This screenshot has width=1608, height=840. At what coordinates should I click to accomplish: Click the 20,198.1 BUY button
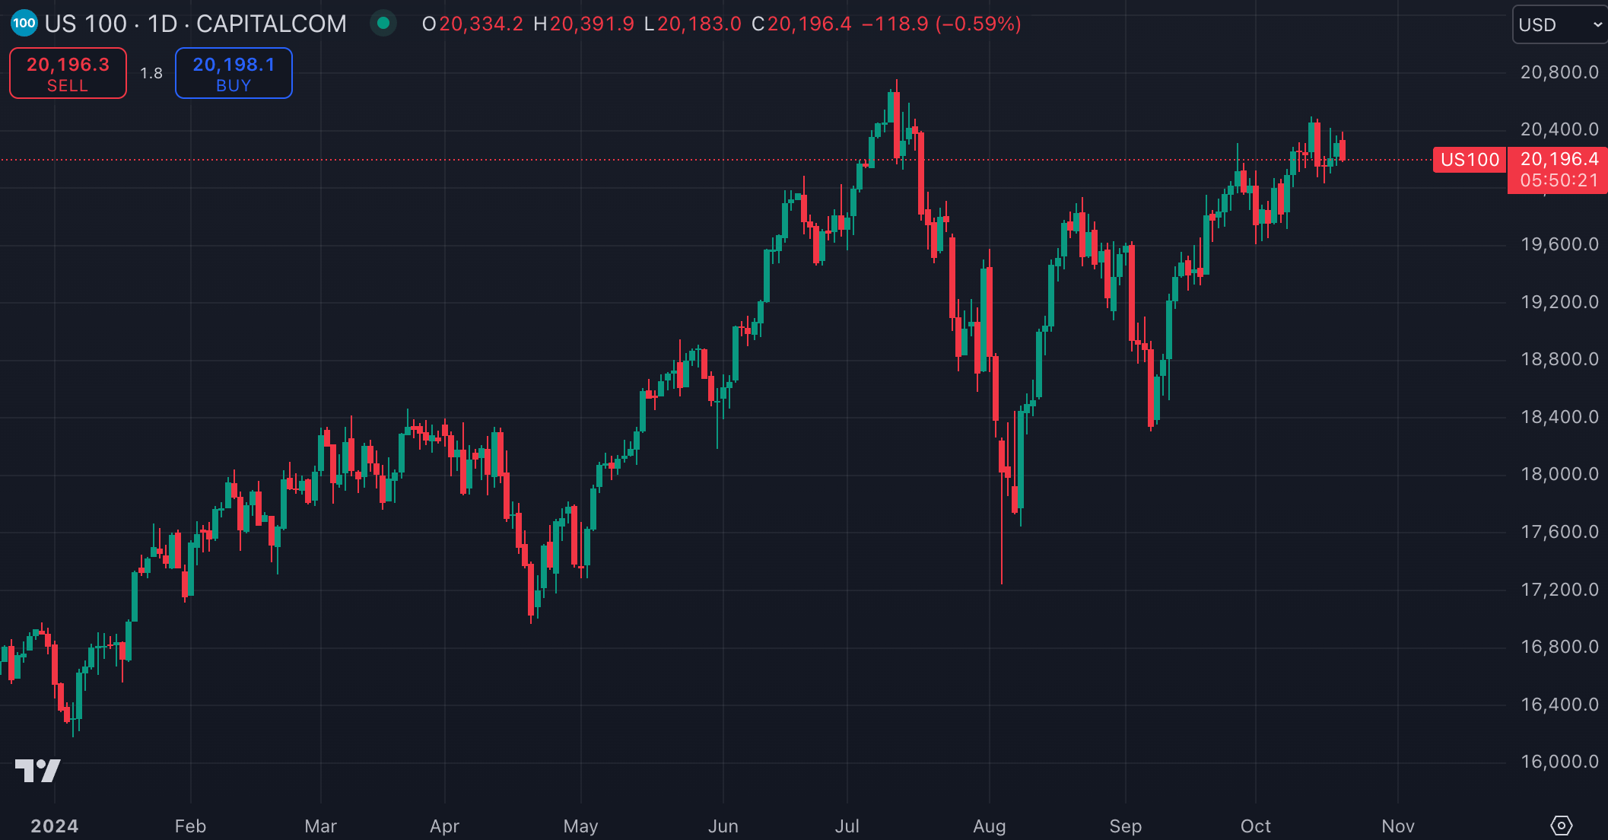[234, 73]
